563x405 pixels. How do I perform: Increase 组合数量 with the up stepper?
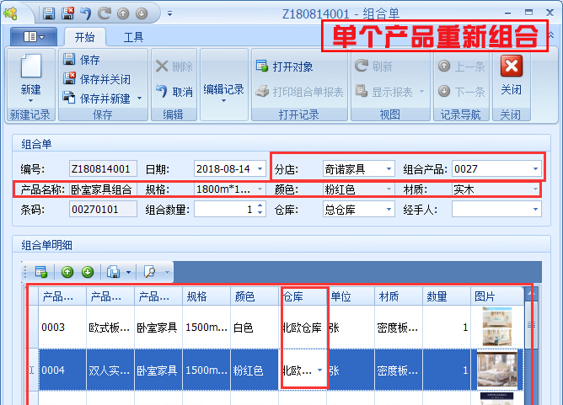260,206
